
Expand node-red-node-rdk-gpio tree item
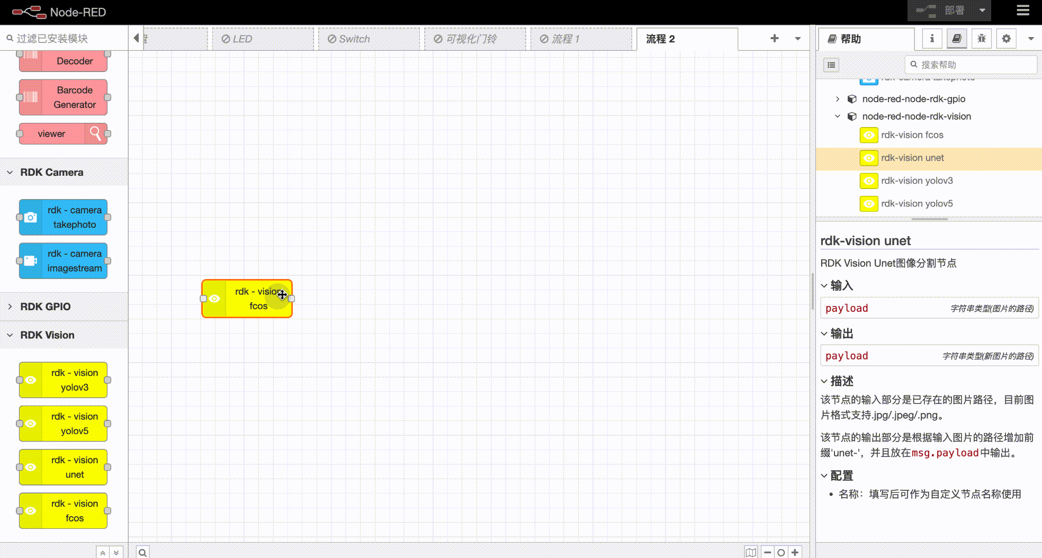(838, 99)
